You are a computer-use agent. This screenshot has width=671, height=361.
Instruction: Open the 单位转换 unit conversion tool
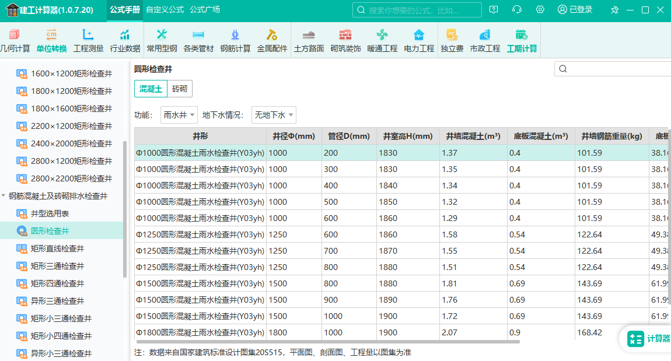coord(51,41)
